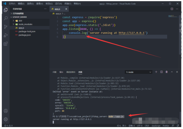Open the 终端(T) menu in menu bar
Screen dimensions: 183x129
pos(68,4)
